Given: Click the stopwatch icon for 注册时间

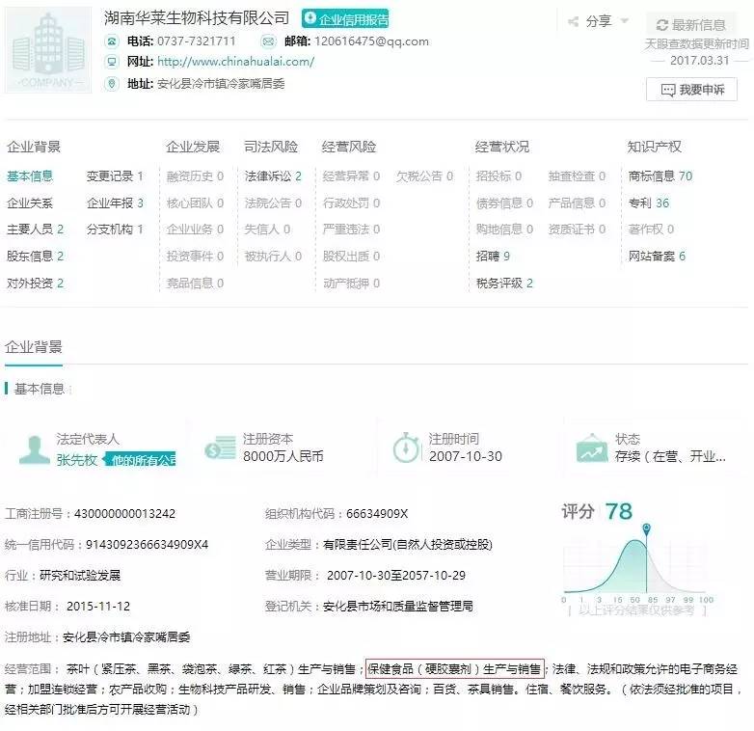Looking at the screenshot, I should (406, 447).
